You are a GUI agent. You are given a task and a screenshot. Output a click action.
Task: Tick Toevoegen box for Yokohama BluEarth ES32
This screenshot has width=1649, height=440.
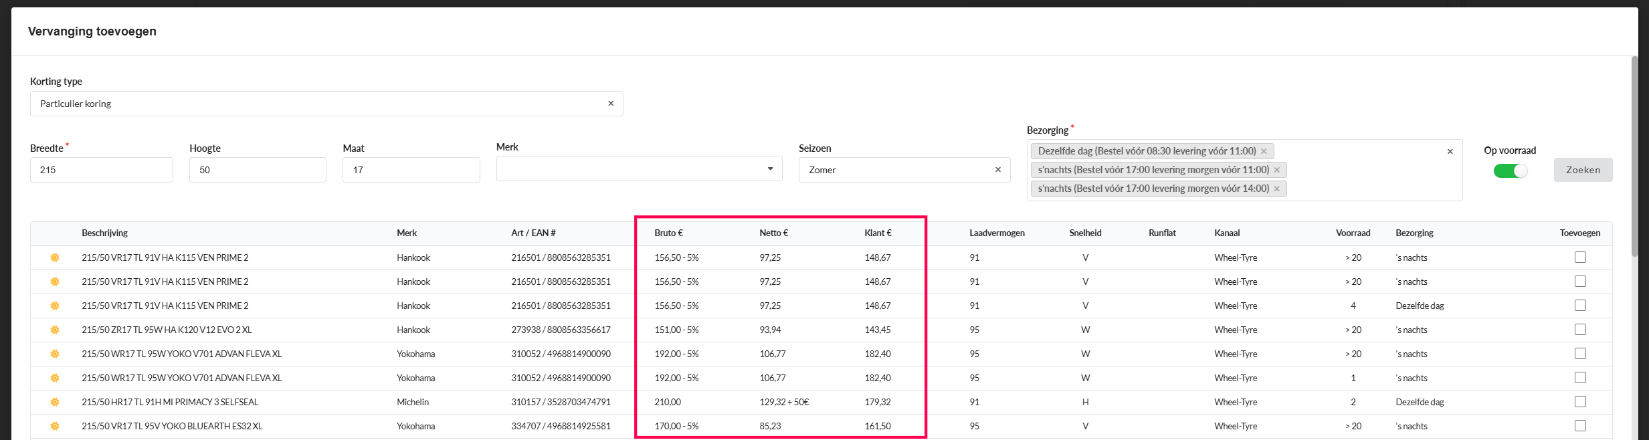click(1580, 426)
